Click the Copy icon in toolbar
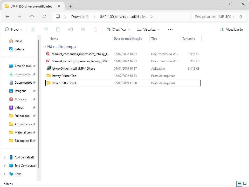The height and width of the screenshot is (187, 249). point(46,29)
